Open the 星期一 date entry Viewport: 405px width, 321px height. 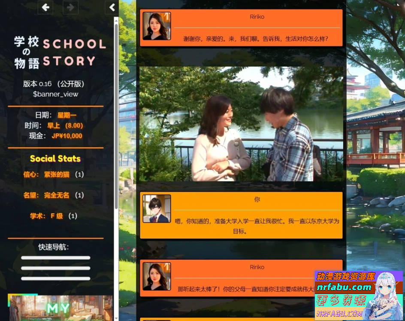point(67,115)
